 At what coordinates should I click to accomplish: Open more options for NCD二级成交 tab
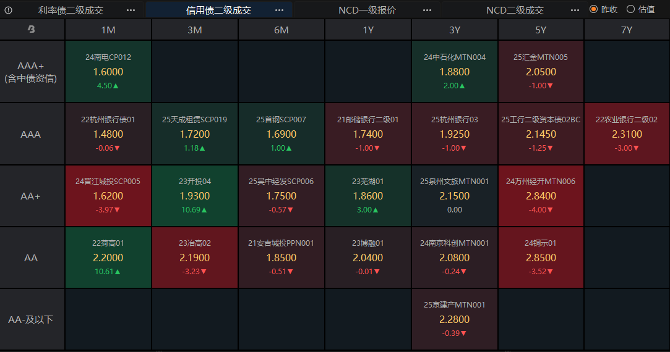575,10
